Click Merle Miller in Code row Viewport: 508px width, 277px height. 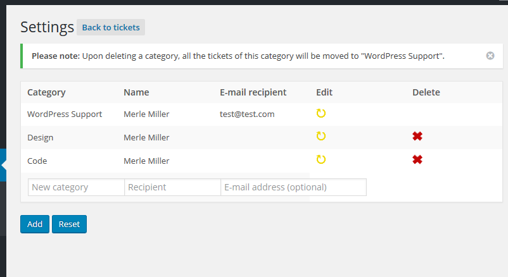pos(146,161)
